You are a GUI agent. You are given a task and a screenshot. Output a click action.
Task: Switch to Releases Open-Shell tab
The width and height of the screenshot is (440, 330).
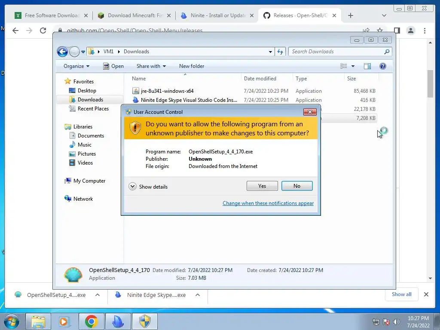pyautogui.click(x=299, y=15)
